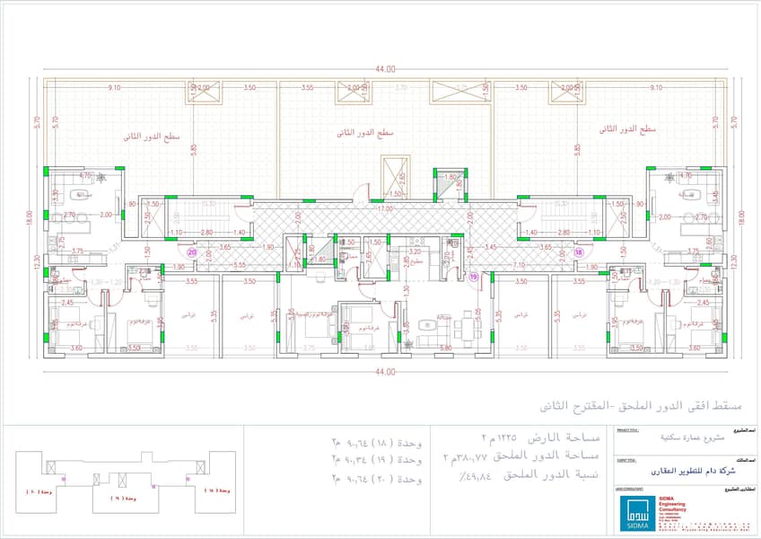
Task: Click the '3.20' kitchen dimension
Action: coord(415,252)
